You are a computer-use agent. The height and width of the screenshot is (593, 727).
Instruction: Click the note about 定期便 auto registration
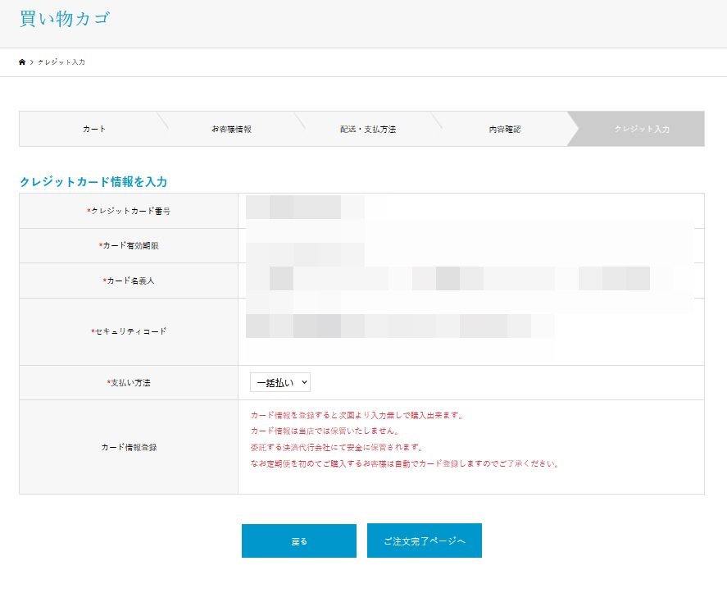coord(405,463)
